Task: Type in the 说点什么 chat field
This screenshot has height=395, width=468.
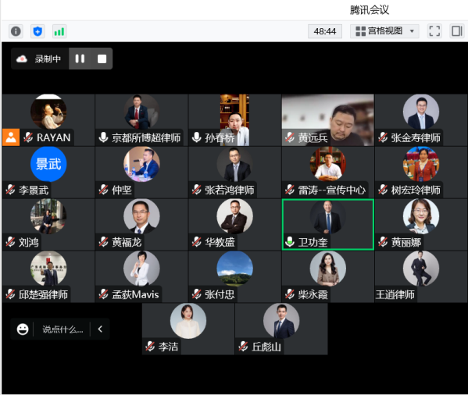Action: click(x=63, y=329)
